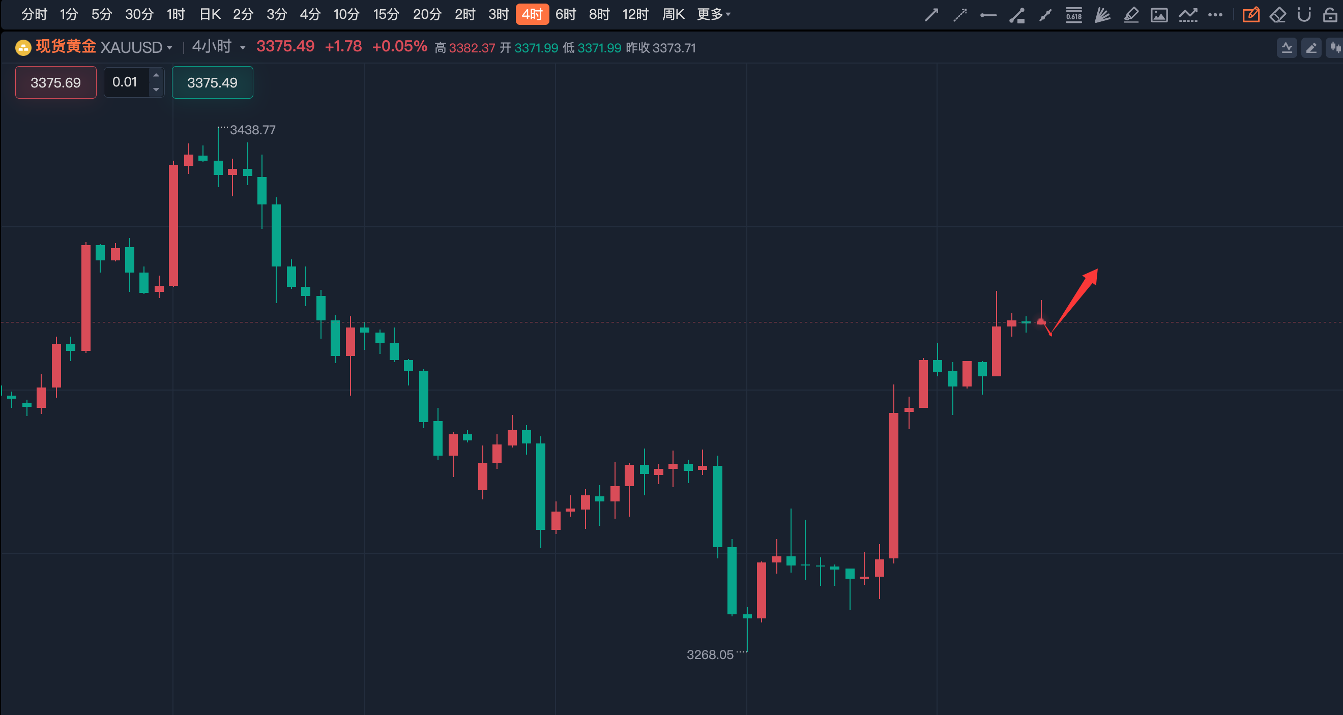Select the horizontal ray line tool

988,15
